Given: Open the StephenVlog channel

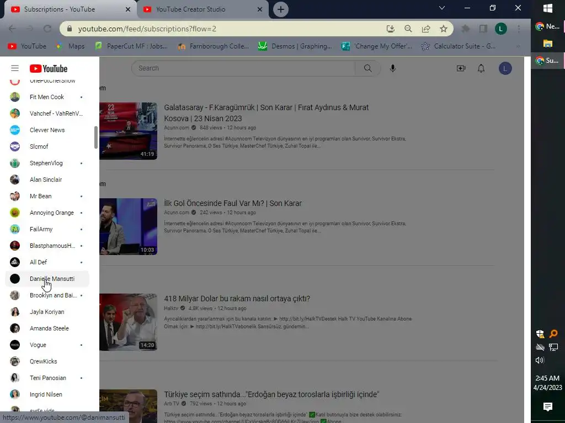Looking at the screenshot, I should tap(47, 163).
